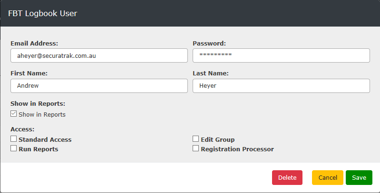The image size is (380, 193).
Task: Click the yellow Cancel button
Action: (x=327, y=177)
